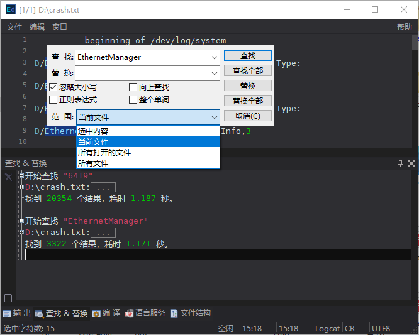Image resolution: width=419 pixels, height=335 pixels.
Task: Toggle the checkbox at bottom-left of results panel
Action: 8,298
